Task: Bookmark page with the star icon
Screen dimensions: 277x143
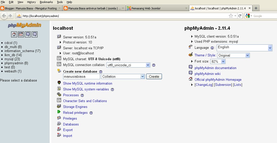Action: pyautogui.click(x=231, y=16)
